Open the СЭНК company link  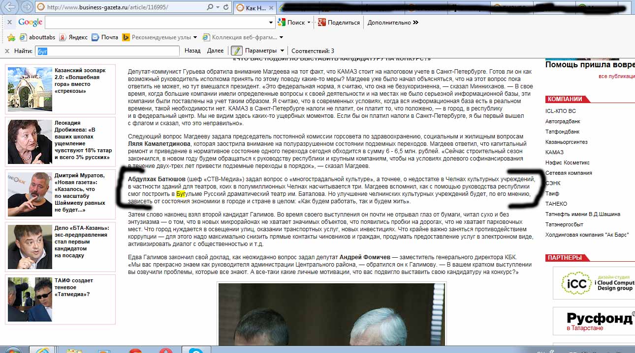[553, 183]
